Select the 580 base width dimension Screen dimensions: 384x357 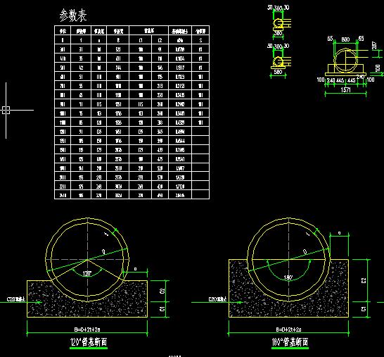pos(278,72)
